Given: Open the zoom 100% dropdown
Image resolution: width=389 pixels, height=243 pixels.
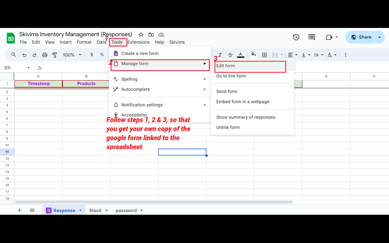Looking at the screenshot, I should click(72, 55).
